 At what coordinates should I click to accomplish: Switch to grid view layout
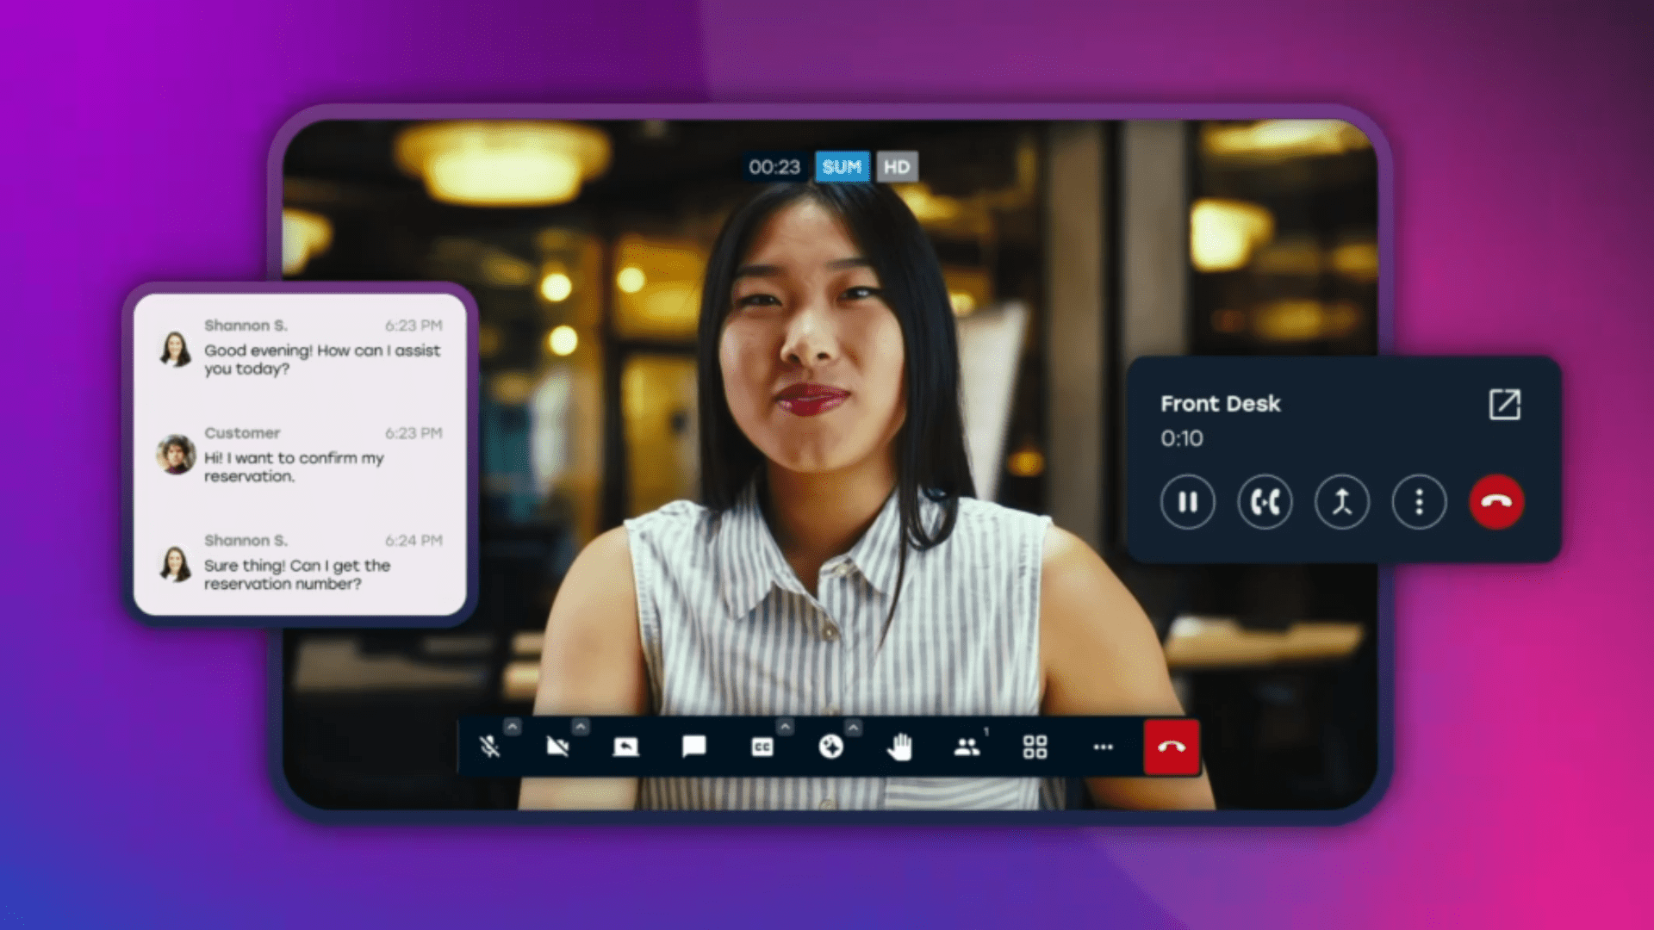point(1035,747)
